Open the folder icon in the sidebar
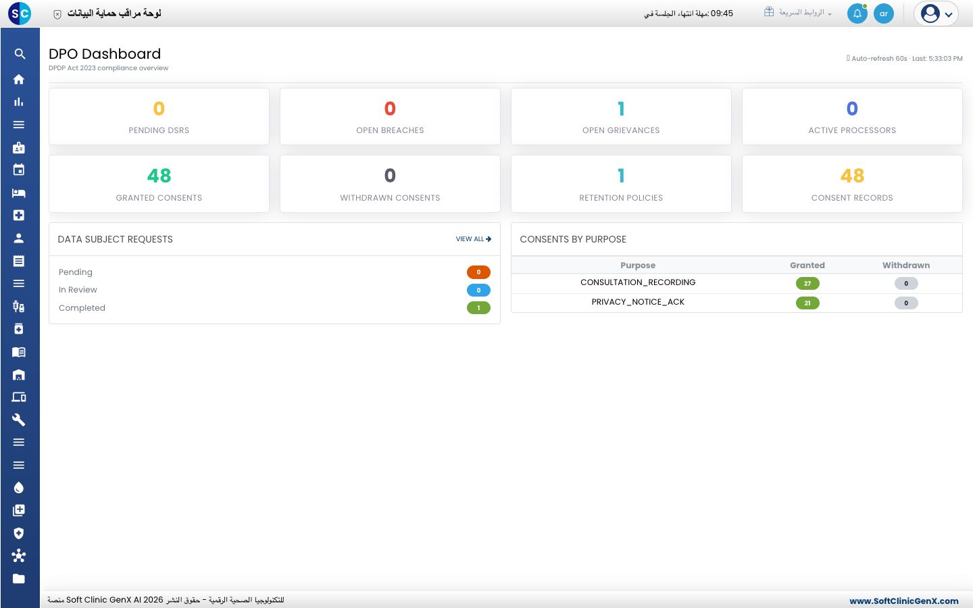This screenshot has width=973, height=608. click(x=19, y=578)
